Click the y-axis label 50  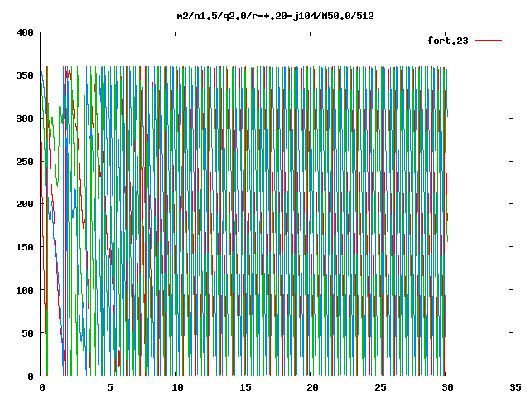(28, 333)
